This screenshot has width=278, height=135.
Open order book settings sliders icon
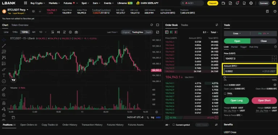217,25
